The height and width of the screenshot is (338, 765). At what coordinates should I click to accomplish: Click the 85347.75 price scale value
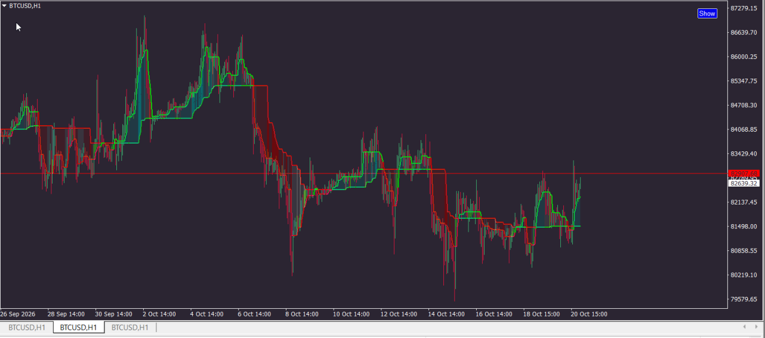[744, 80]
